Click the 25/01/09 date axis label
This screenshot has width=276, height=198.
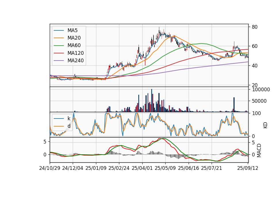(x=96, y=168)
